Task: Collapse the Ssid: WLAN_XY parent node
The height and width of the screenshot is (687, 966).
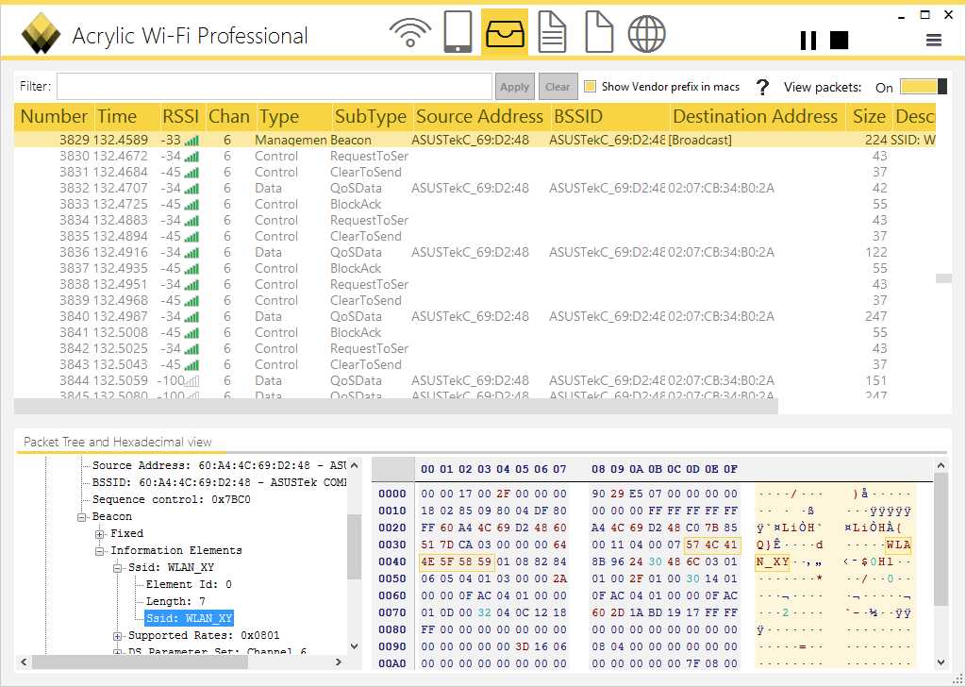Action: [117, 568]
